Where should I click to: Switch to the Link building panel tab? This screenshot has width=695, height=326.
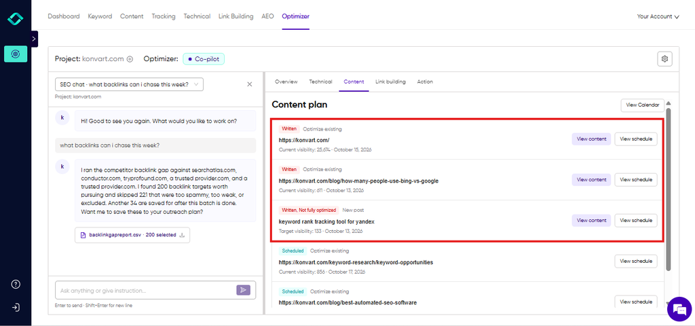390,81
